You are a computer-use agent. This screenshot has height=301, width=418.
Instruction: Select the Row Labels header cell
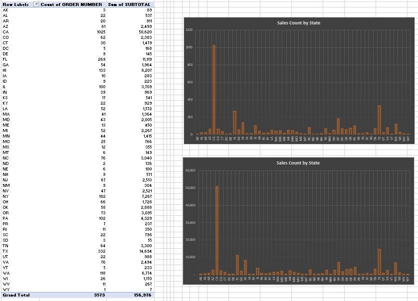[16, 4]
